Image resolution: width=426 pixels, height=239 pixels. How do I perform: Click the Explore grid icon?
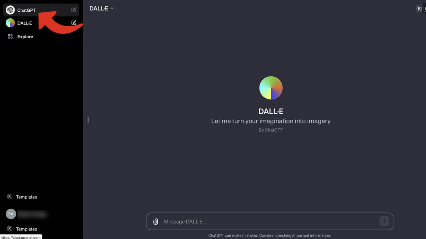coord(10,36)
